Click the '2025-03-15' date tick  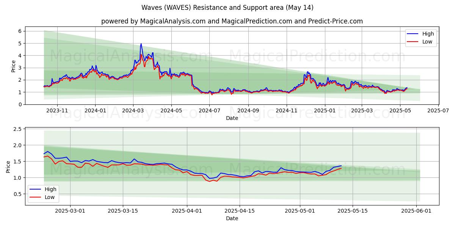123,211
